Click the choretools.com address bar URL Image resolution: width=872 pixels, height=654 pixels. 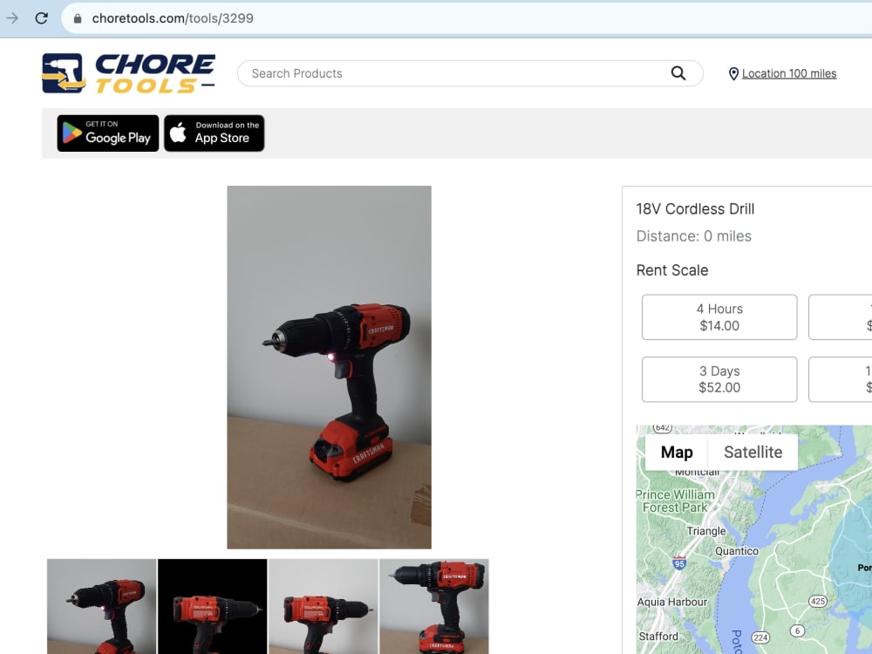[x=173, y=18]
